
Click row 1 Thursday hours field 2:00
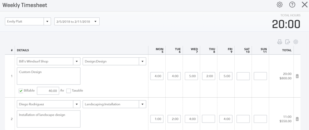pos(208,76)
